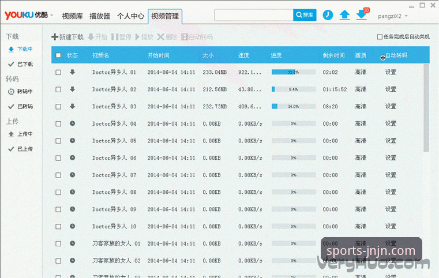439x278 pixels.
Task: Switch to the 个人中心 tab
Action: (x=130, y=16)
